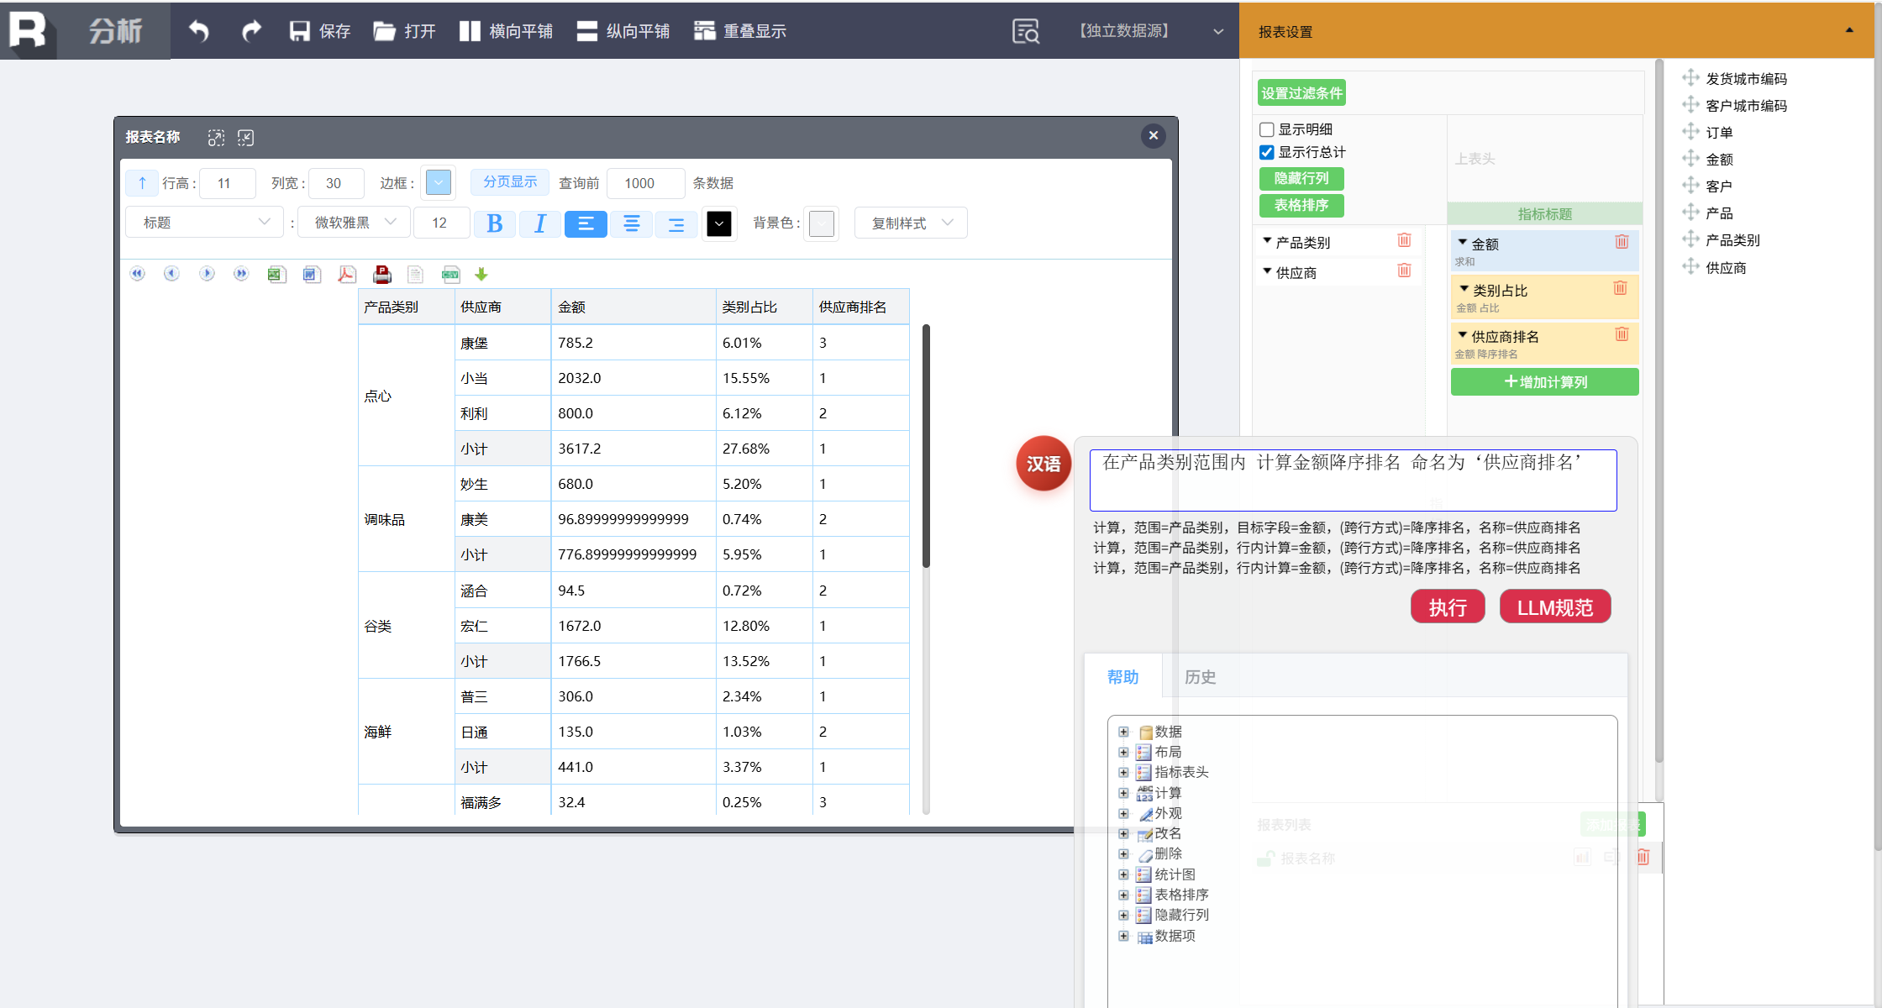
Task: Export the report as PDF
Action: coord(346,275)
